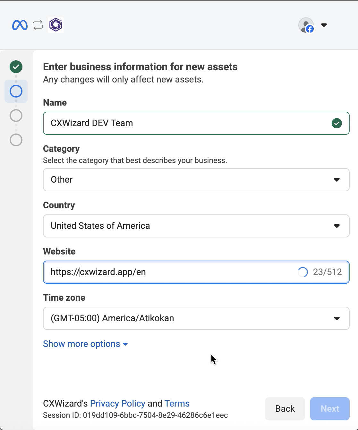
Task: Open CXWizard's Privacy Policy link
Action: (118, 403)
